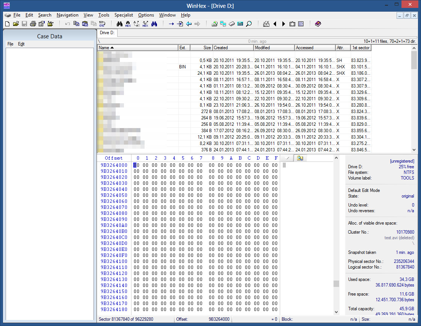Click the Find text binoculars icon
Viewport: 421px width, 326px height.
(x=119, y=24)
